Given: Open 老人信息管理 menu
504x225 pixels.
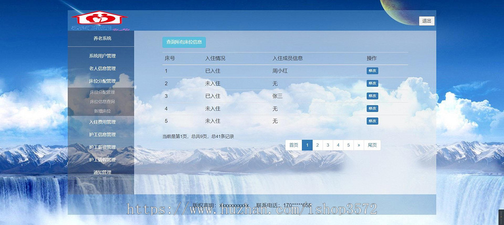Looking at the screenshot, I should click(x=102, y=68).
